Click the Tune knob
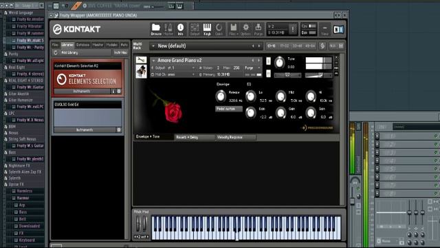The width and height of the screenshot is (440, 248). (x=279, y=63)
